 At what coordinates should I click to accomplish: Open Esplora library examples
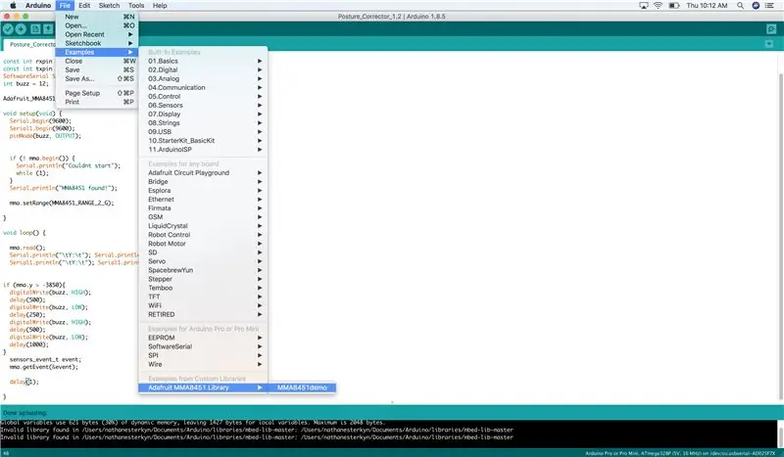click(x=203, y=191)
